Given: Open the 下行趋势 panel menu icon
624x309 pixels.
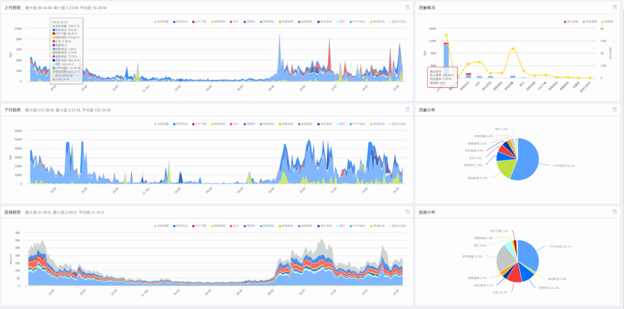Looking at the screenshot, I should click(407, 110).
